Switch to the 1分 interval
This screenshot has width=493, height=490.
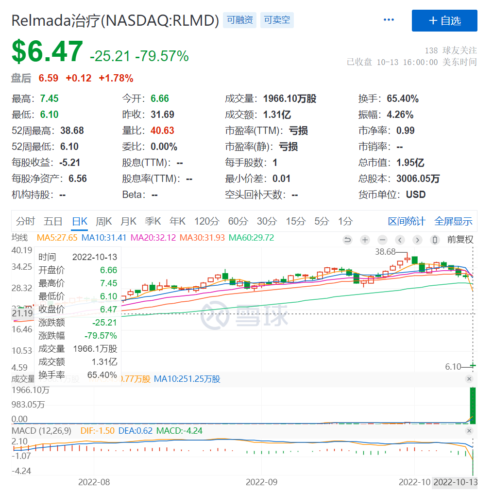[345, 221]
